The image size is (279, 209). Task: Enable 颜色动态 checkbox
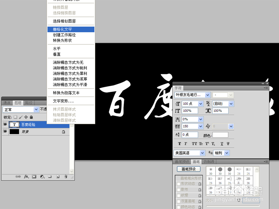click(x=179, y=207)
